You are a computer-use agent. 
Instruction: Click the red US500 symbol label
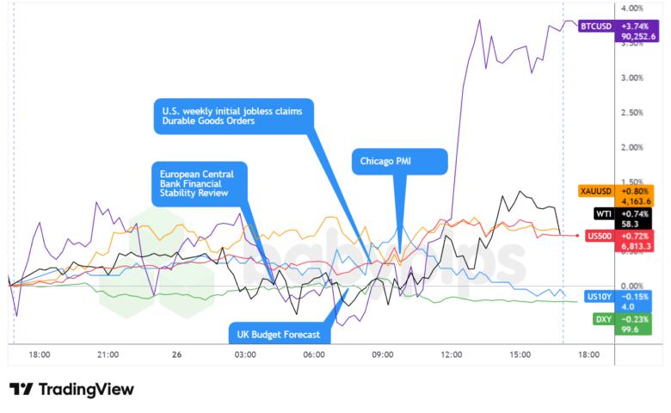[598, 235]
